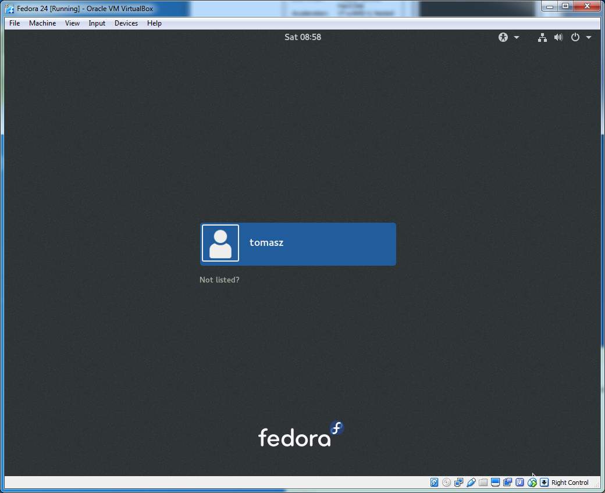Open the accessibility menu icon
Viewport: 605px width, 493px height.
coord(503,37)
